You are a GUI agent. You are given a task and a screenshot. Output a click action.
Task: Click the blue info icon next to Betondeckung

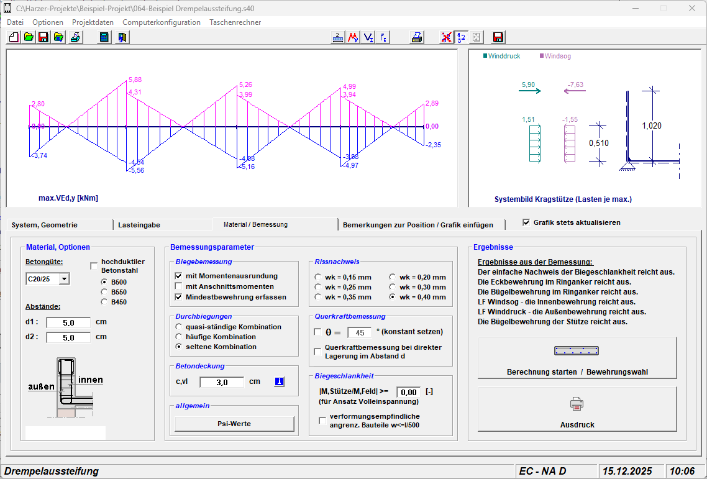coord(279,381)
